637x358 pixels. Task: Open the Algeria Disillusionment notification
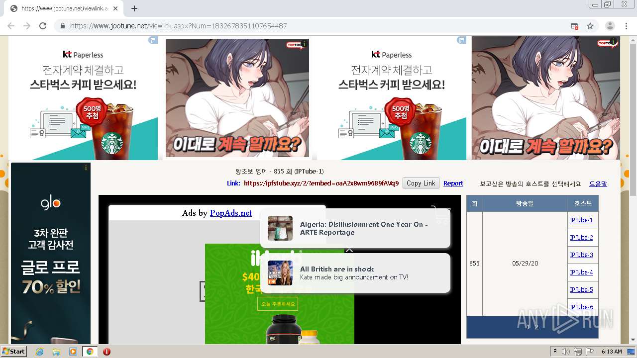click(x=355, y=228)
